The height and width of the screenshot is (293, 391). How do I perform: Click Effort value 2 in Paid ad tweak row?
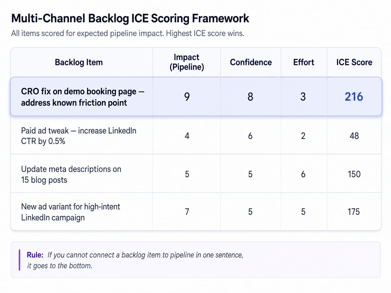click(303, 136)
